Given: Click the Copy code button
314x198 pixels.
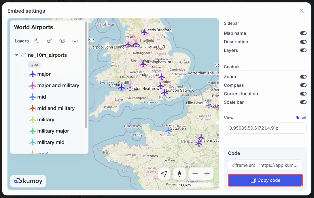Looking at the screenshot, I should pyautogui.click(x=265, y=180).
